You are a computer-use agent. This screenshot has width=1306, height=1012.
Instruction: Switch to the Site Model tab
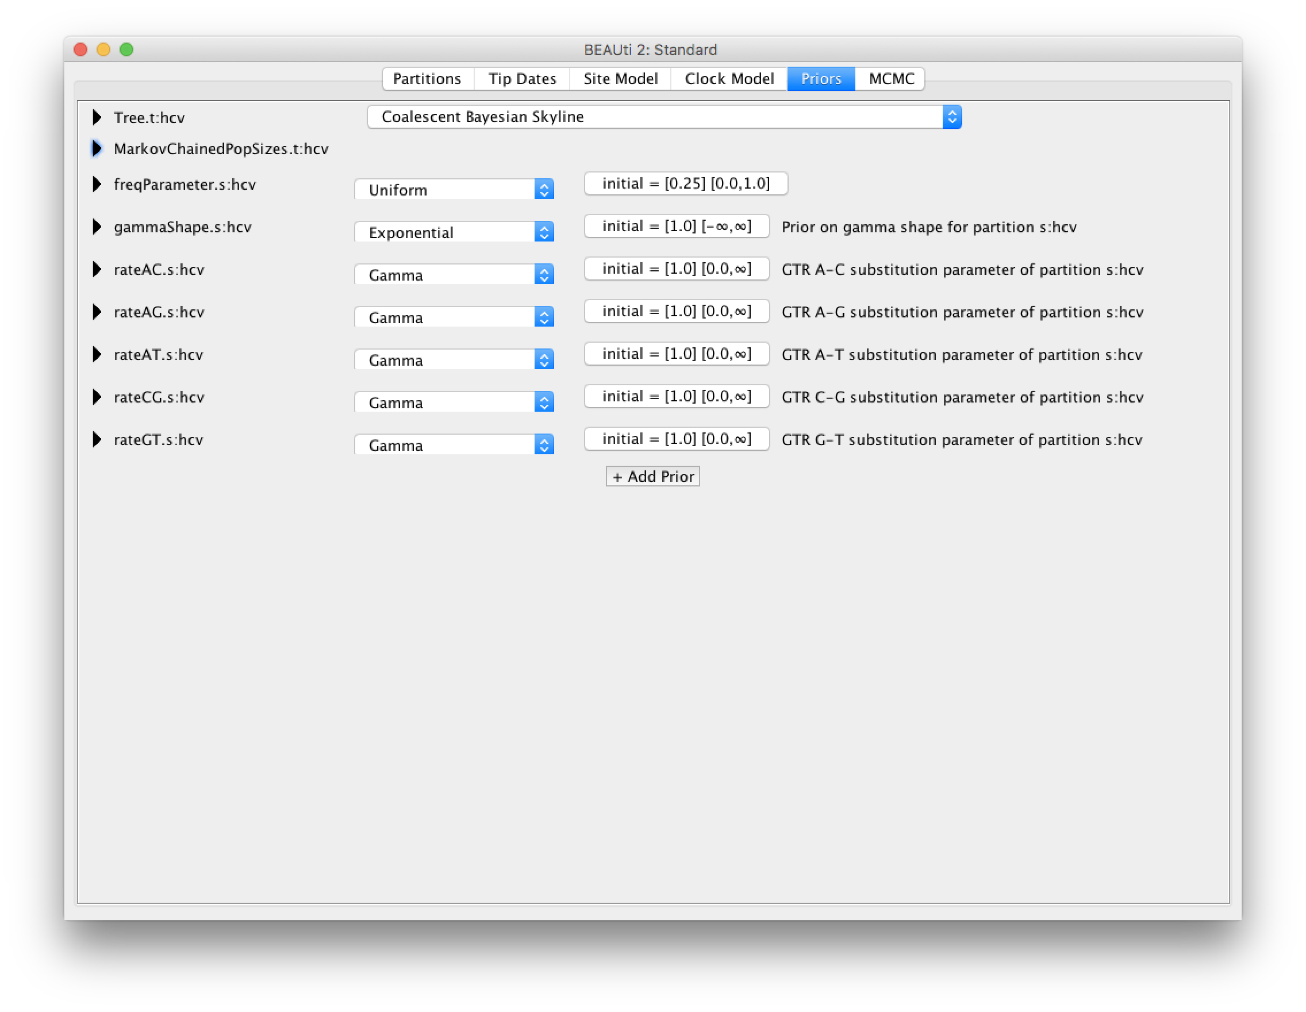[620, 78]
